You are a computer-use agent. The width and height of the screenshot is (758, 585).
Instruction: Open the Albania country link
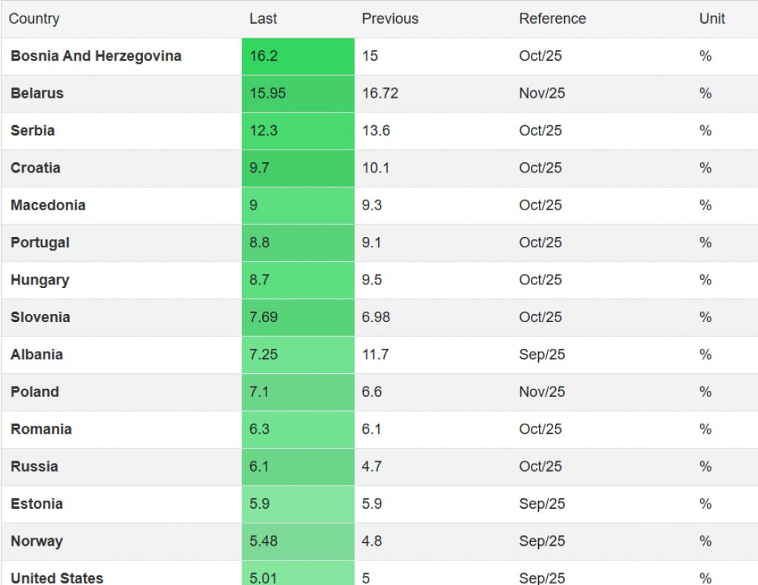[x=37, y=355]
